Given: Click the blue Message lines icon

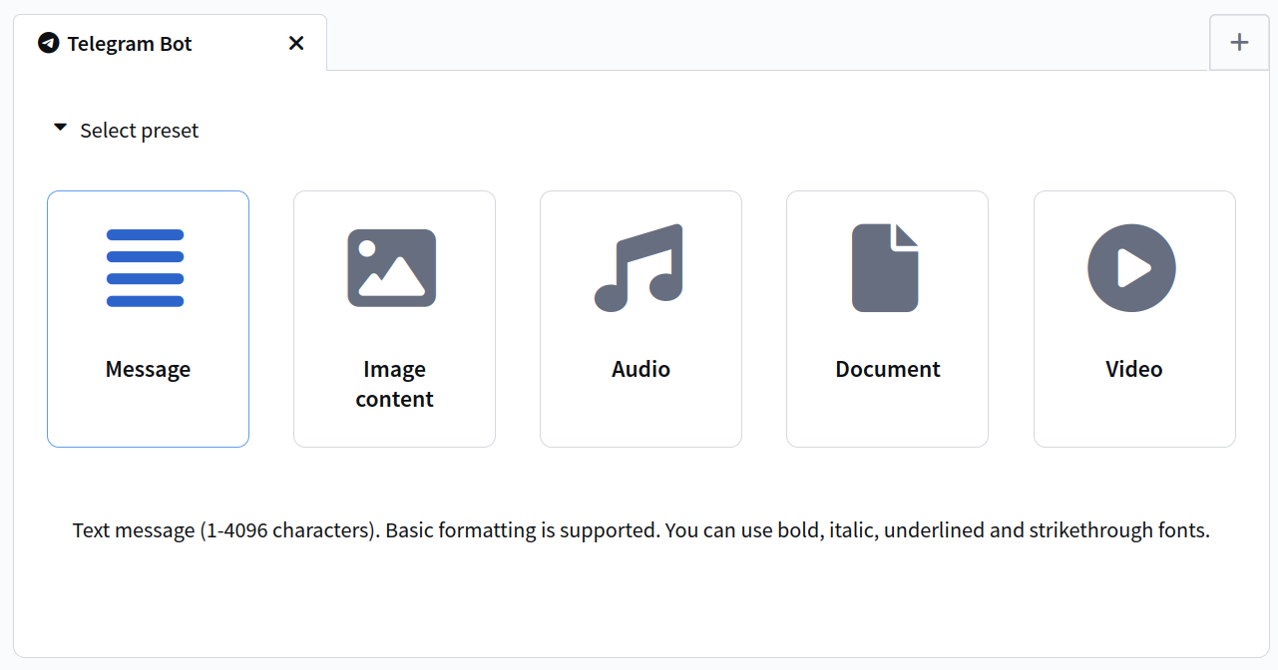Looking at the screenshot, I should 146,268.
